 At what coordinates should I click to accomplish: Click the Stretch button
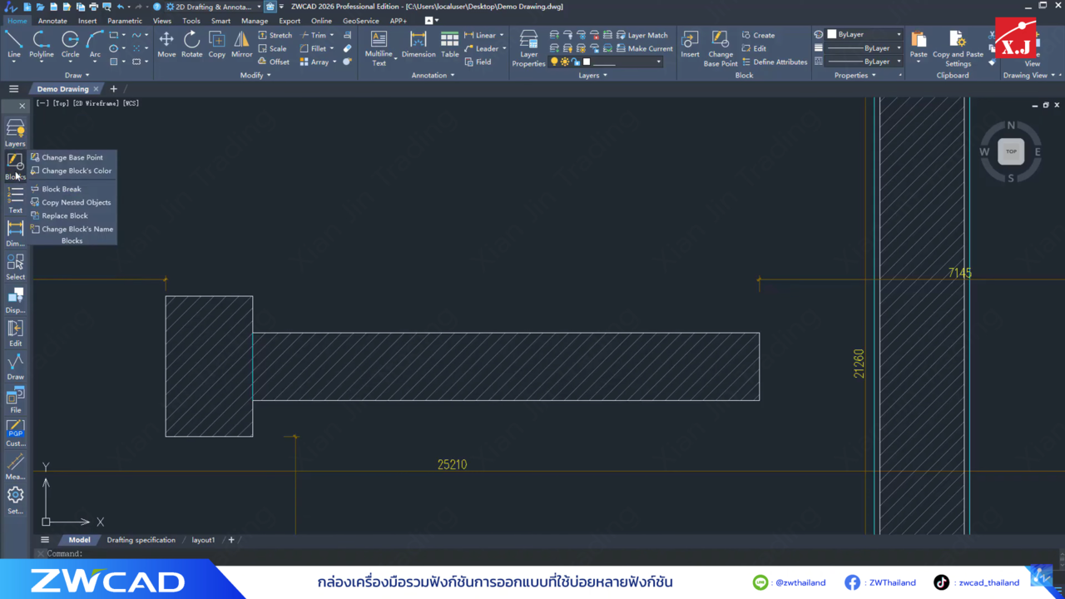[275, 35]
